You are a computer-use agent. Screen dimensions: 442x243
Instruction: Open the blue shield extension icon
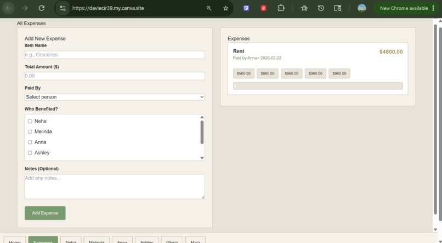(x=246, y=8)
